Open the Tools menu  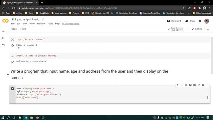click(50, 24)
